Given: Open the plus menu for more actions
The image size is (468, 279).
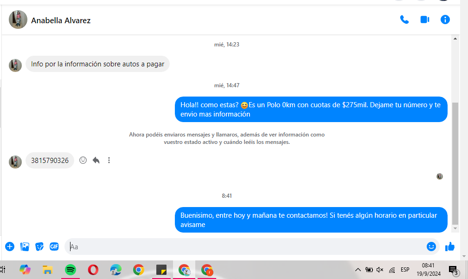Looking at the screenshot, I should [x=10, y=247].
